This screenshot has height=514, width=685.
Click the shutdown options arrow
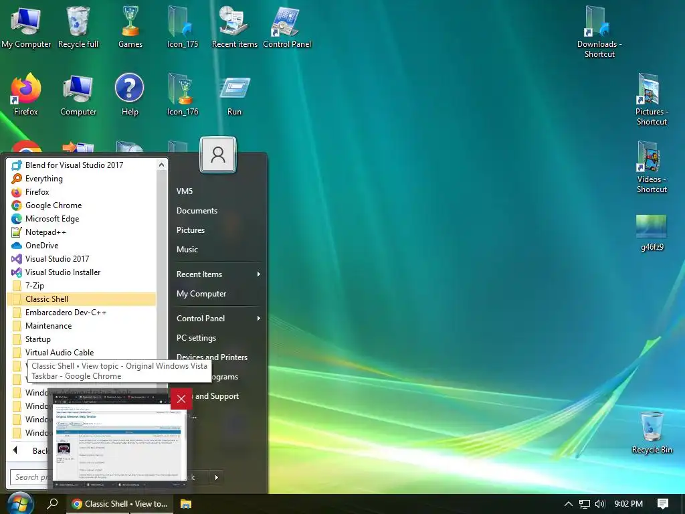[216, 477]
